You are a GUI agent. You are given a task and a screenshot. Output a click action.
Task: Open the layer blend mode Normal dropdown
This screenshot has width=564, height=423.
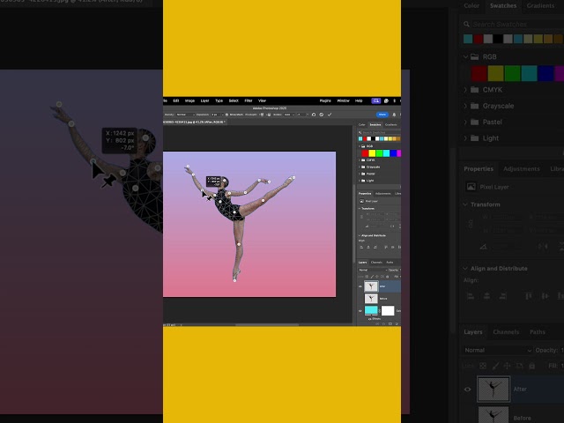(x=373, y=270)
